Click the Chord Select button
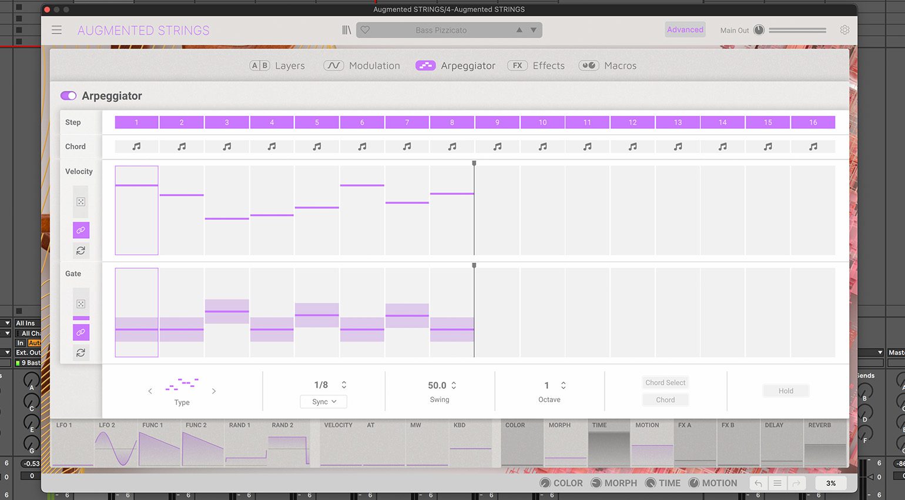Image resolution: width=905 pixels, height=500 pixels. (665, 382)
